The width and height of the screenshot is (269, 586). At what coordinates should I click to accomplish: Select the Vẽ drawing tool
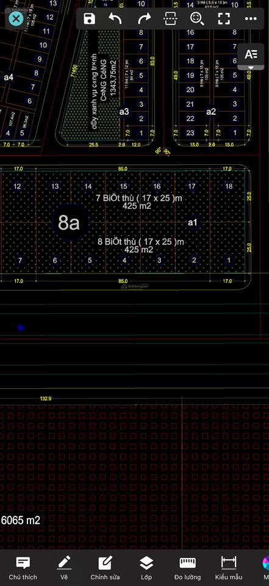(64, 568)
